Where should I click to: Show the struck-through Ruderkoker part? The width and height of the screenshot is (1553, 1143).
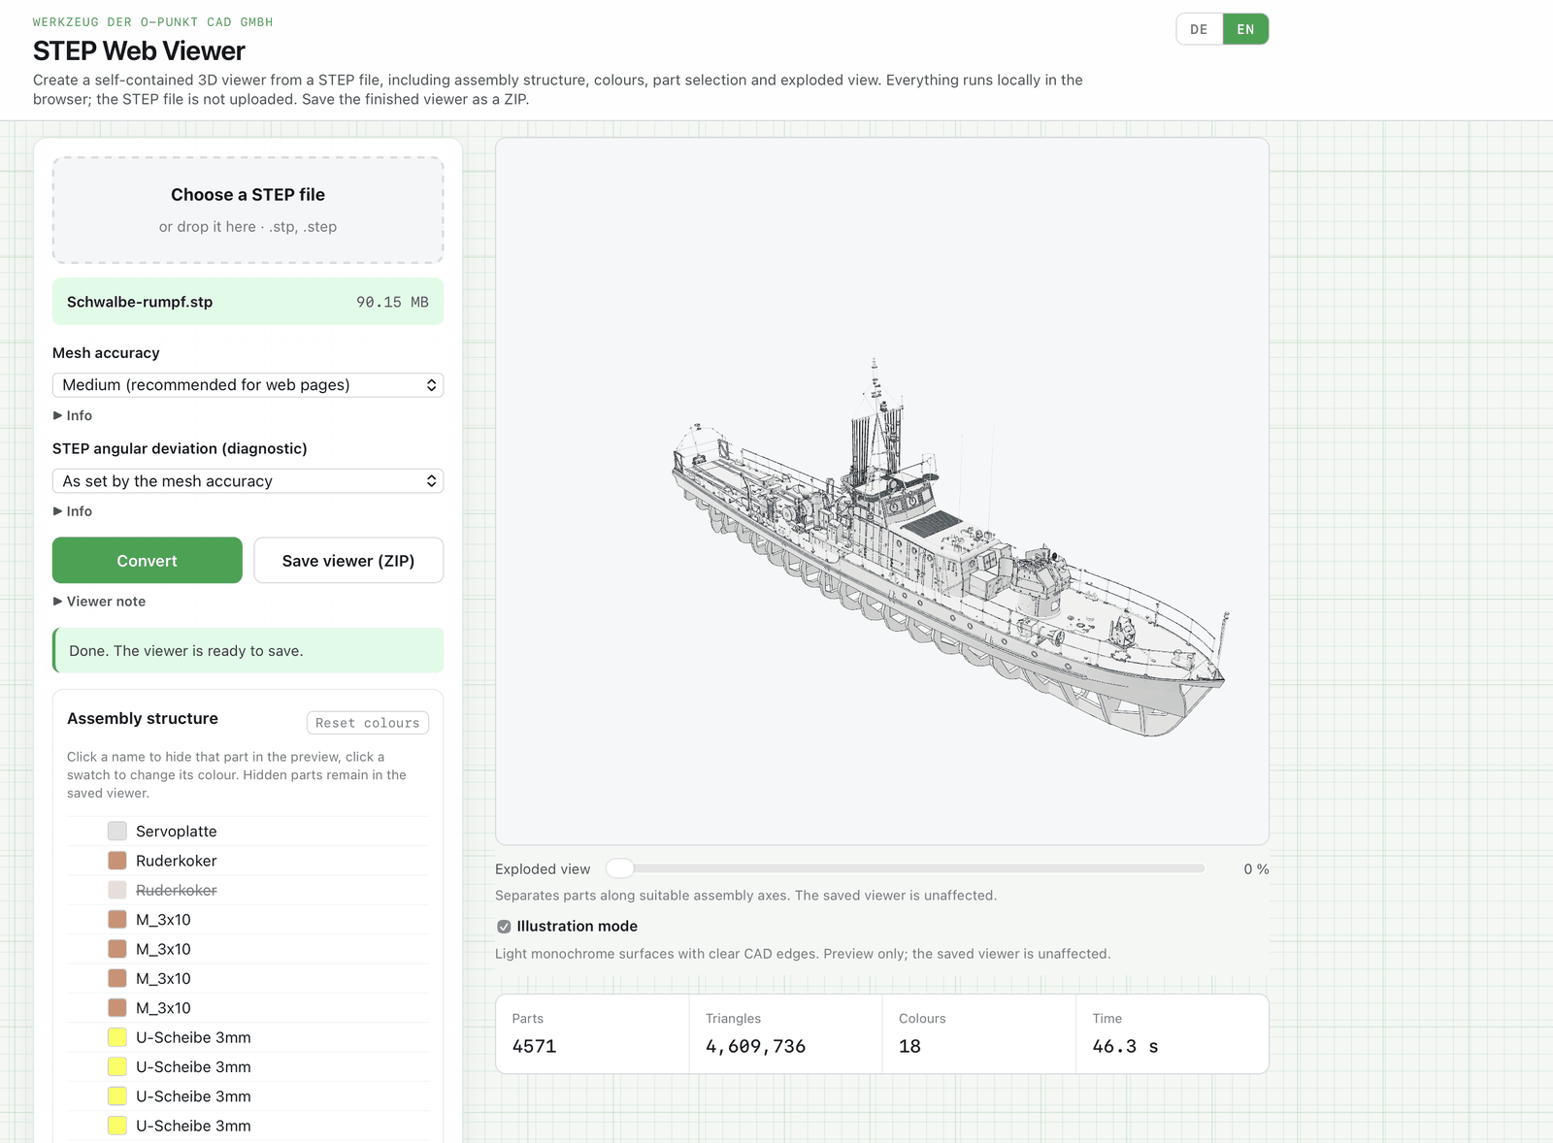[177, 891]
